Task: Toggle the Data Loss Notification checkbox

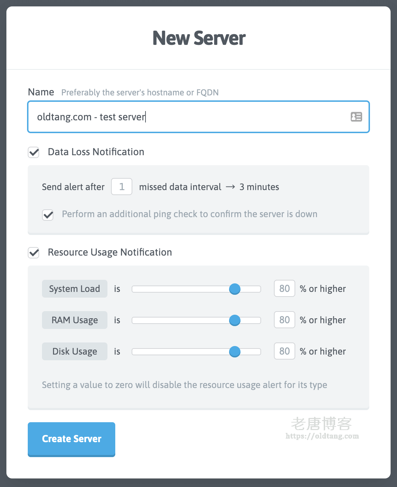Action: [34, 152]
